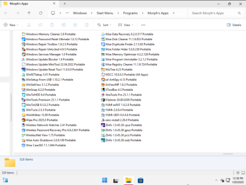Viewport: 246px width, 185px height.
Task: Switch to details list view in status bar
Action: coord(238,173)
